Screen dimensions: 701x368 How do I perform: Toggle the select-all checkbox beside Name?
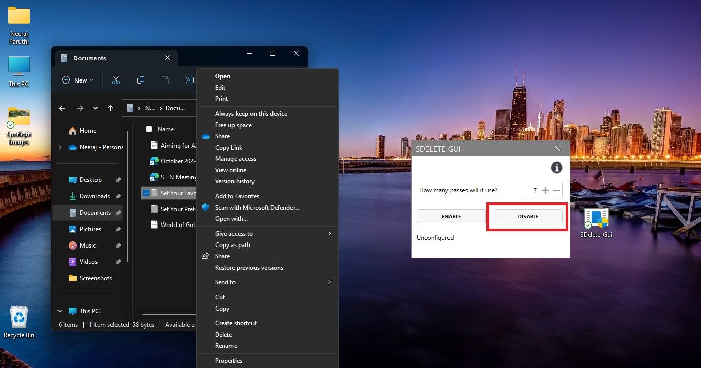[x=149, y=129]
